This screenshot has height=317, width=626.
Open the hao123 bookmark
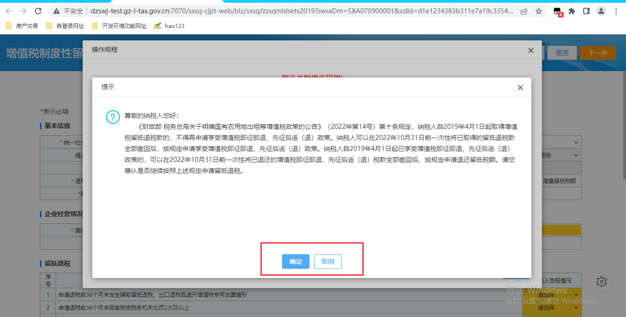(169, 26)
